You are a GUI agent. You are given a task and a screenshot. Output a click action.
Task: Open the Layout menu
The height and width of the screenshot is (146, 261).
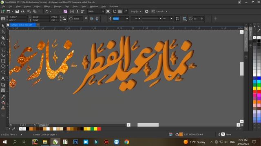(27, 6)
